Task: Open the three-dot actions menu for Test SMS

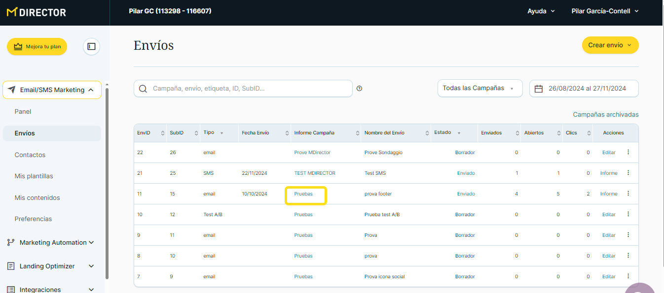Action: point(628,173)
